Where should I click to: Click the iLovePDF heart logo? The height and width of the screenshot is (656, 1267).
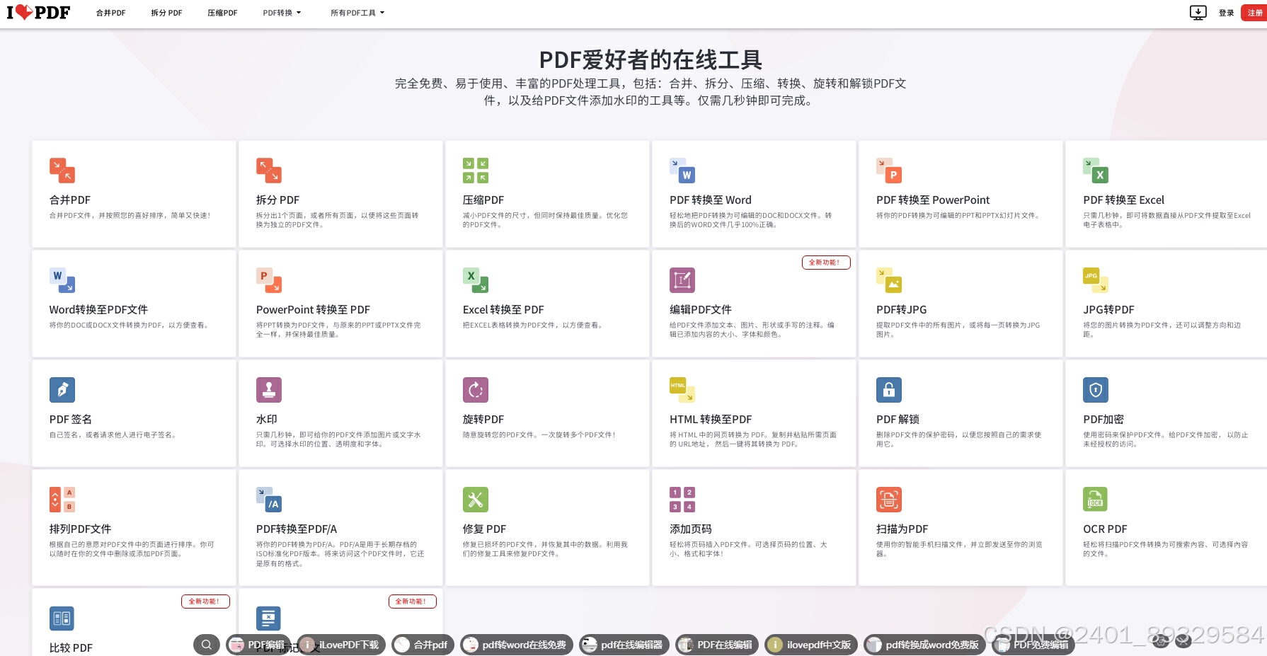click(x=38, y=12)
